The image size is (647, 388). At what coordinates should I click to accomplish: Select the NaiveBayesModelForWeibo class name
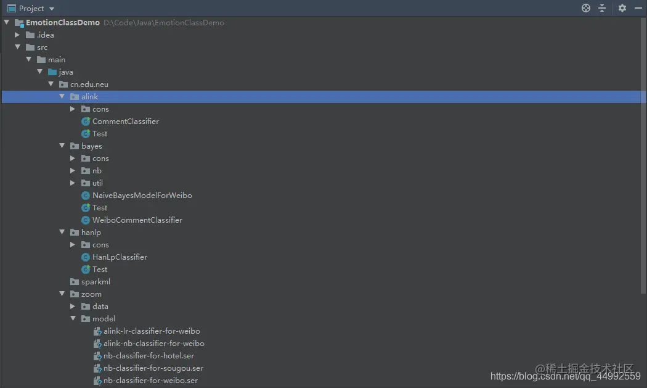pos(142,196)
